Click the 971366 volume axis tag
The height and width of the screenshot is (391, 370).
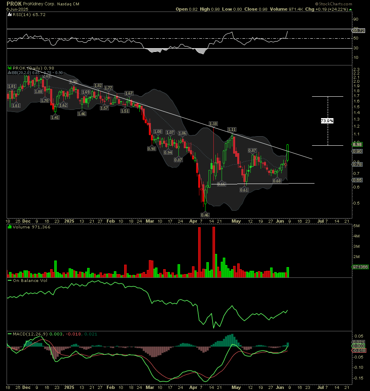click(x=360, y=267)
